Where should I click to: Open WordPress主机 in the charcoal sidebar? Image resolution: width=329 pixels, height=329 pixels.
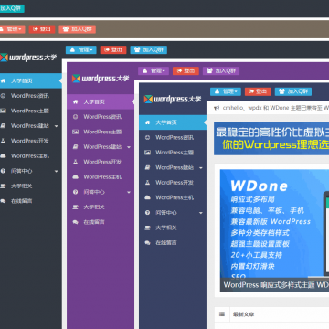coord(30,156)
